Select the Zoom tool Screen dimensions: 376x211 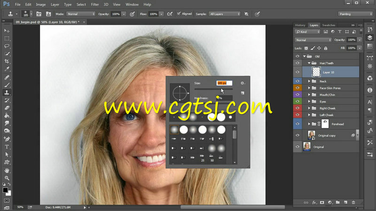point(7,178)
